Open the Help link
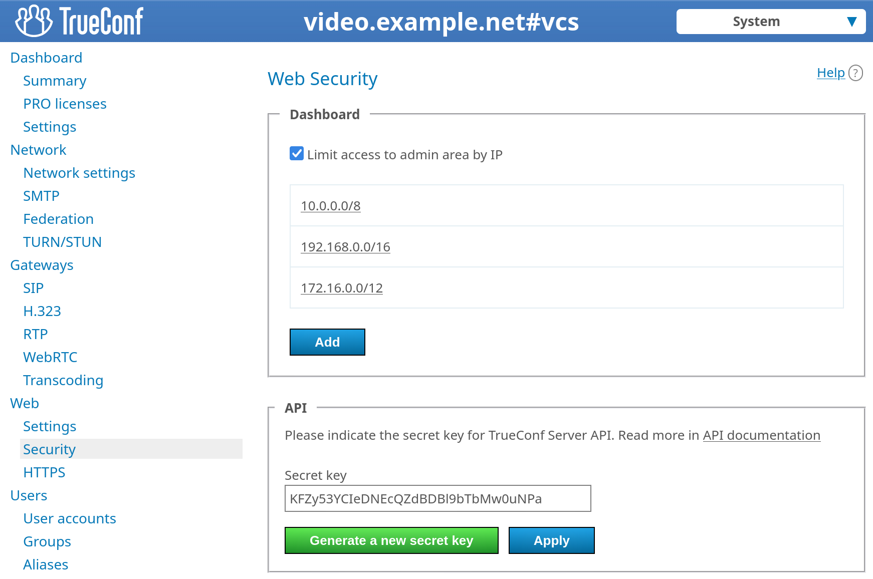This screenshot has width=873, height=579. pyautogui.click(x=831, y=73)
